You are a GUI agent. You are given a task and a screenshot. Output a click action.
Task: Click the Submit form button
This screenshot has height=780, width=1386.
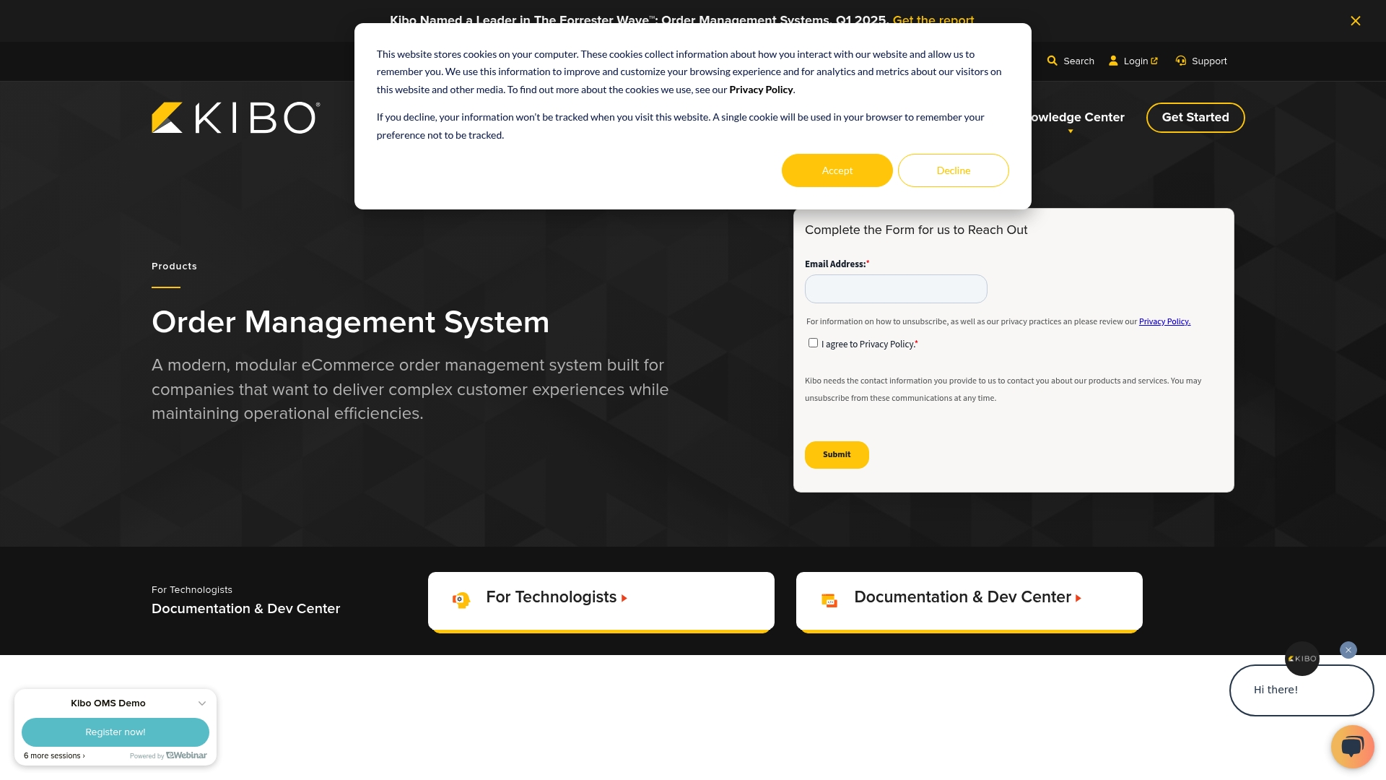coord(837,454)
